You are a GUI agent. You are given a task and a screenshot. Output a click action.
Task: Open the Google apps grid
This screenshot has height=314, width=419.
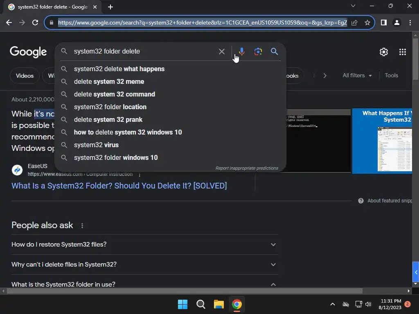[x=403, y=52]
